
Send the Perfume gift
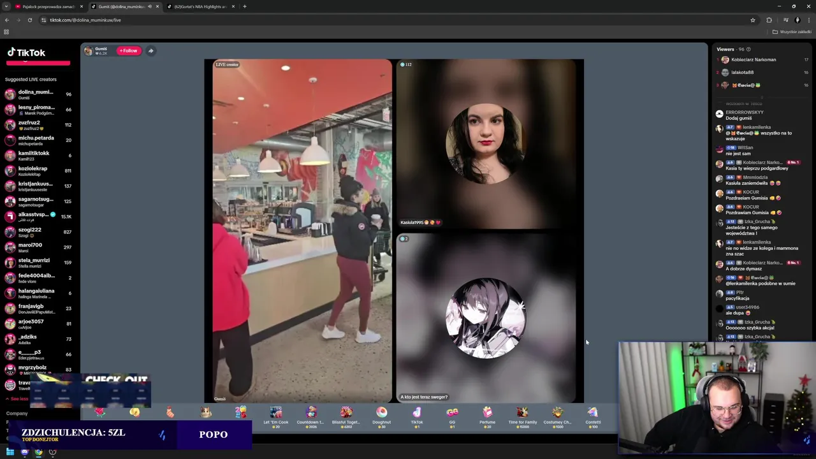tap(487, 416)
